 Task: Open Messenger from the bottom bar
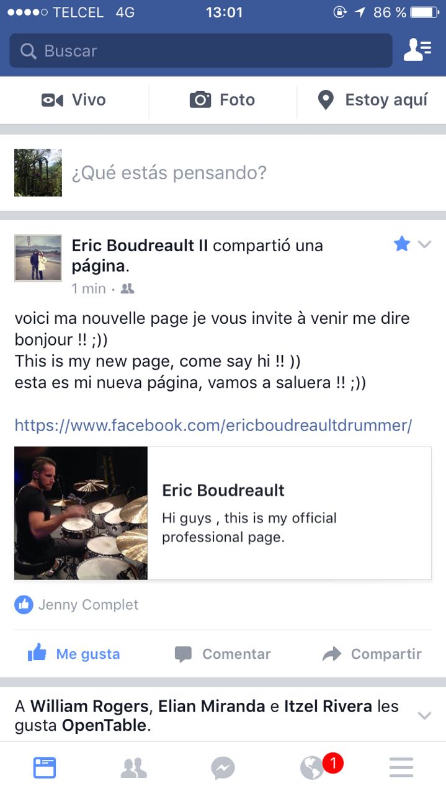223,768
